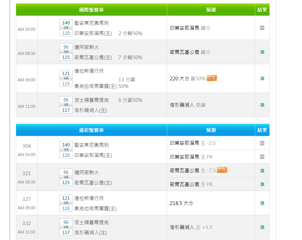Click game number 327
This screenshot has height=240, width=302.
click(27, 199)
